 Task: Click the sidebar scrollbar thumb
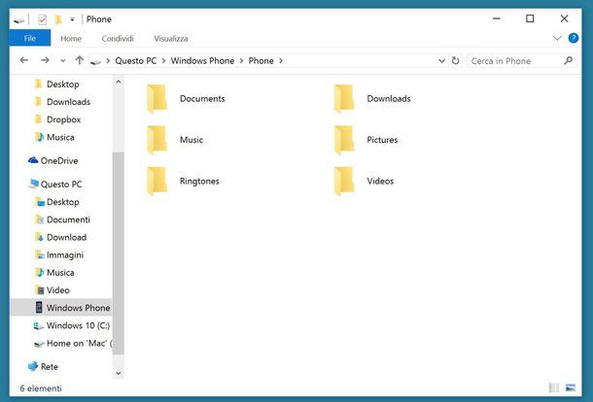[119, 252]
